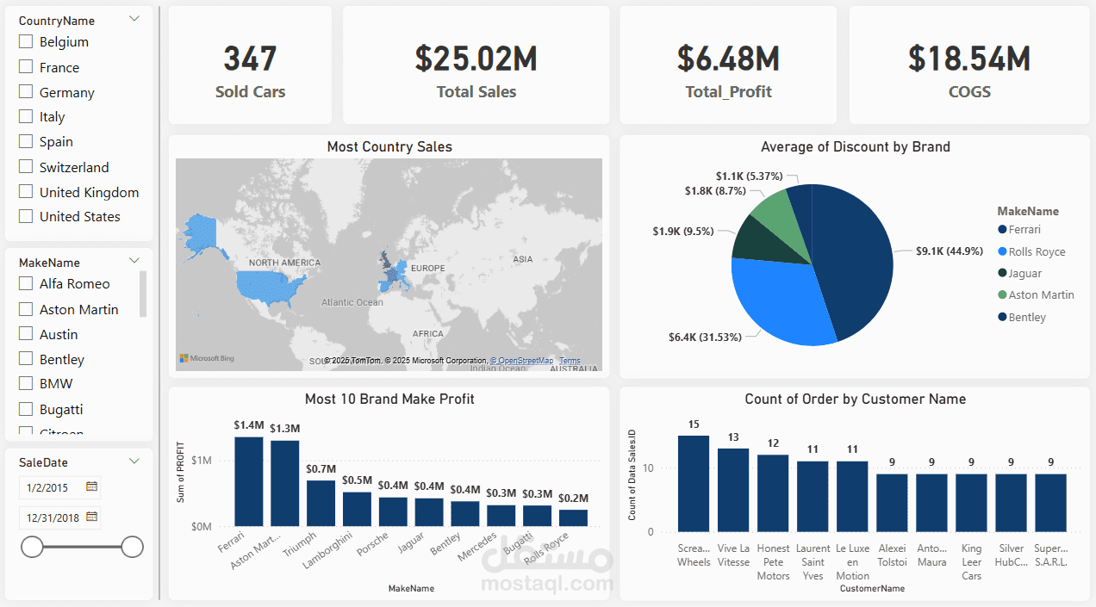The width and height of the screenshot is (1096, 607).
Task: Click the Honest Pete Motors bar
Action: coord(773,493)
